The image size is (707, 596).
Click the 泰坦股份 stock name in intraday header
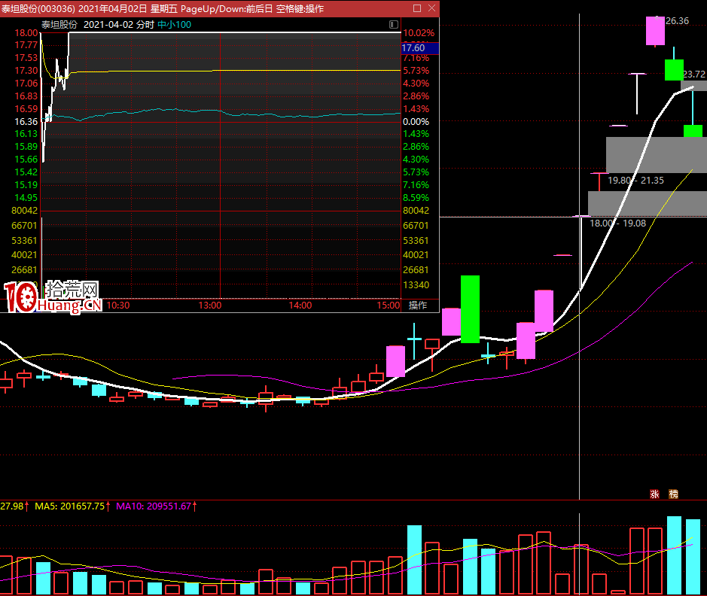(x=59, y=25)
